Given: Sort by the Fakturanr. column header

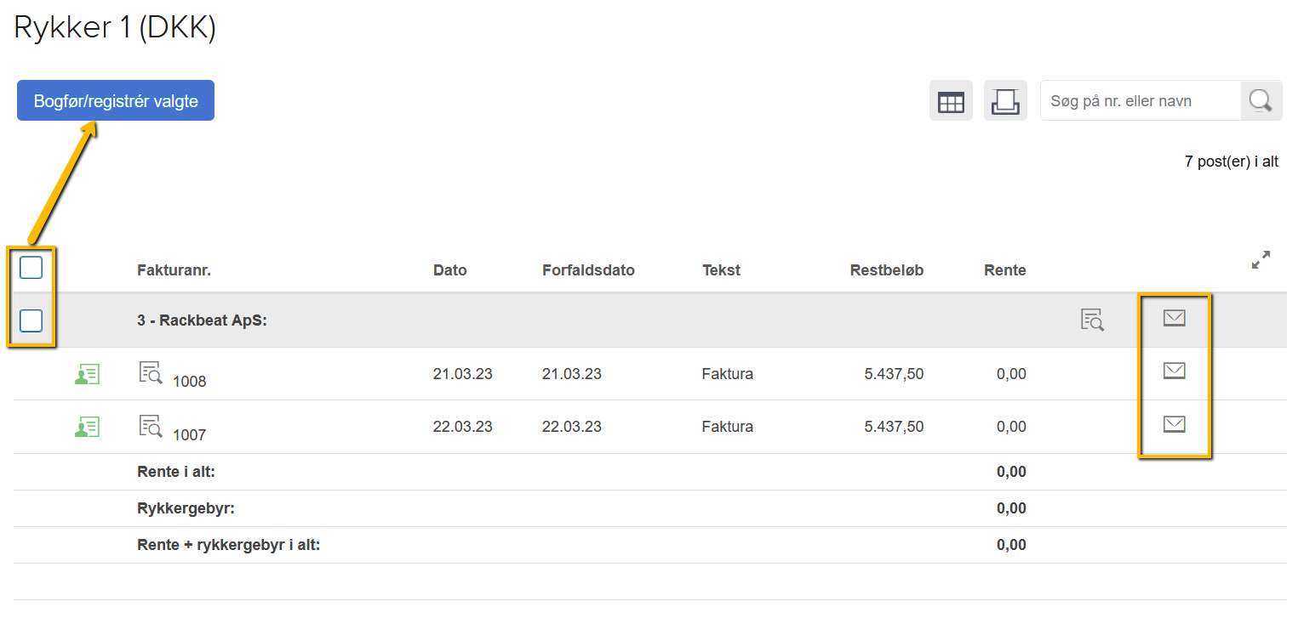Looking at the screenshot, I should (174, 270).
